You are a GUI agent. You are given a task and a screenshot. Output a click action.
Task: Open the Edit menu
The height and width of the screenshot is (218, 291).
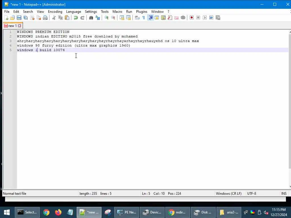(x=16, y=11)
